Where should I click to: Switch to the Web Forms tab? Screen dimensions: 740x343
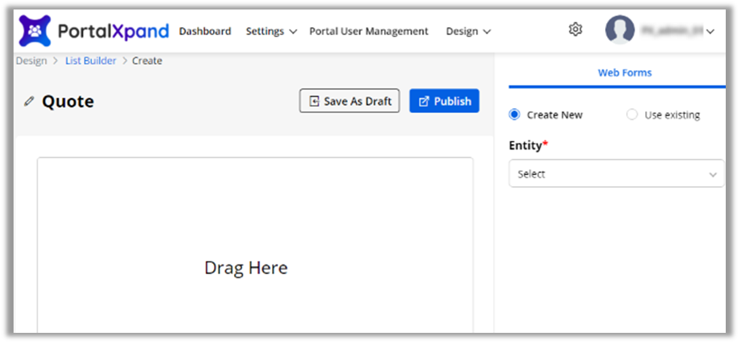[x=624, y=72]
